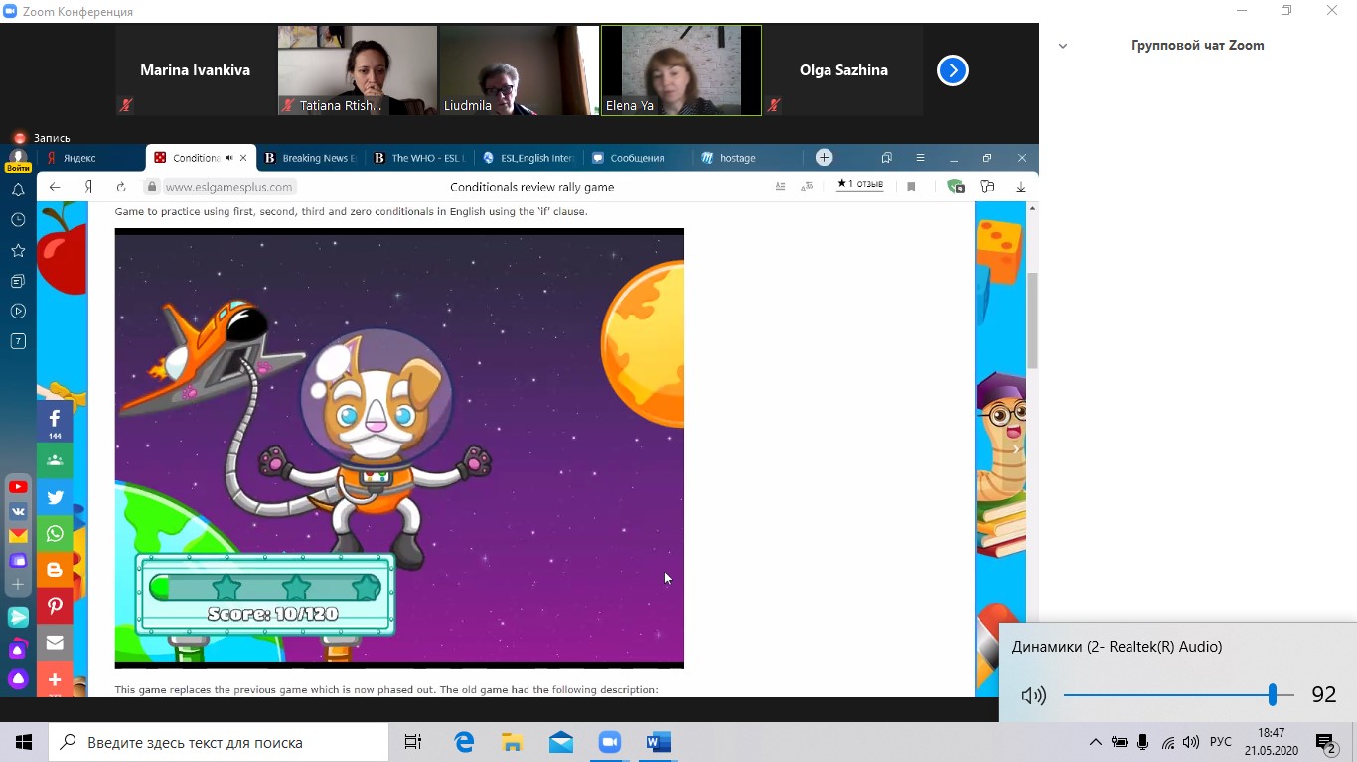Open Zoom from the taskbar
The width and height of the screenshot is (1357, 762).
tap(609, 742)
